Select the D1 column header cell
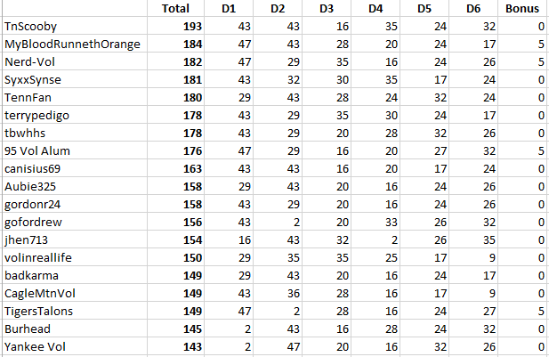The image size is (549, 357). [229, 9]
